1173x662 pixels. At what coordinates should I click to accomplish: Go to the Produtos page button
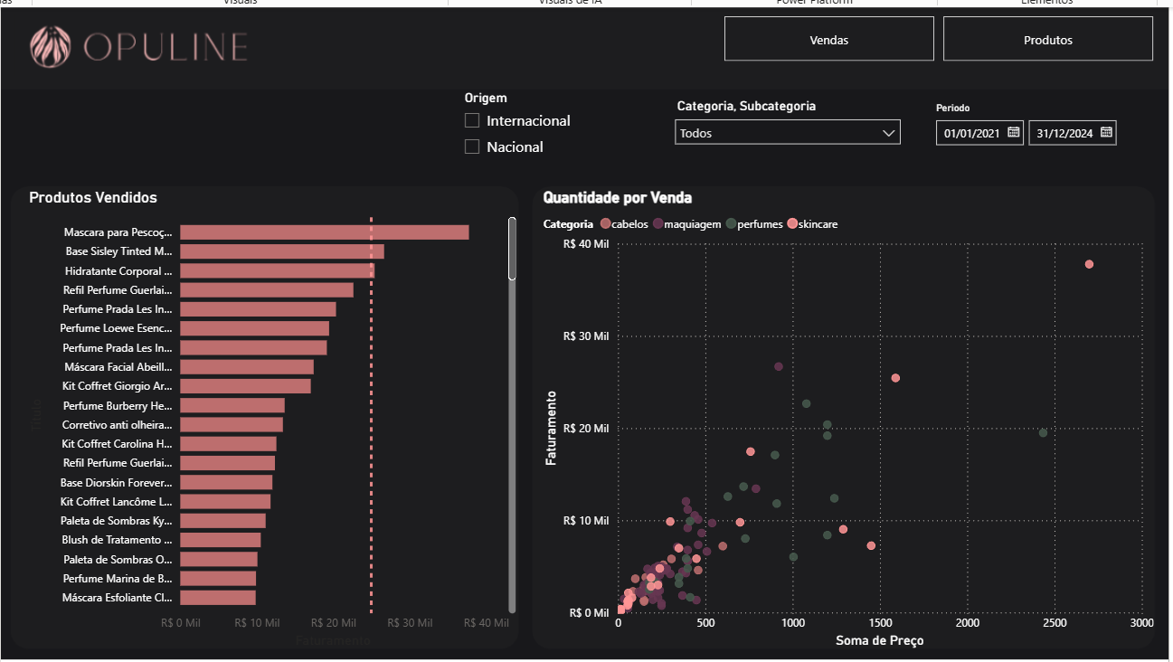[1048, 39]
